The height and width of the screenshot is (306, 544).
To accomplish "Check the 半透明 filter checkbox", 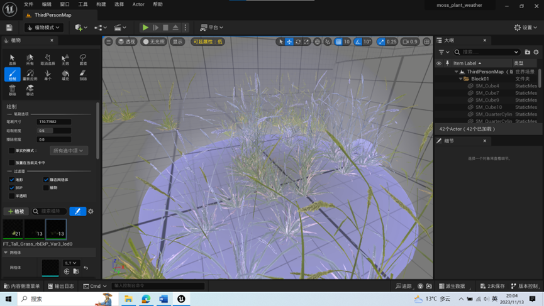I will coord(11,196).
